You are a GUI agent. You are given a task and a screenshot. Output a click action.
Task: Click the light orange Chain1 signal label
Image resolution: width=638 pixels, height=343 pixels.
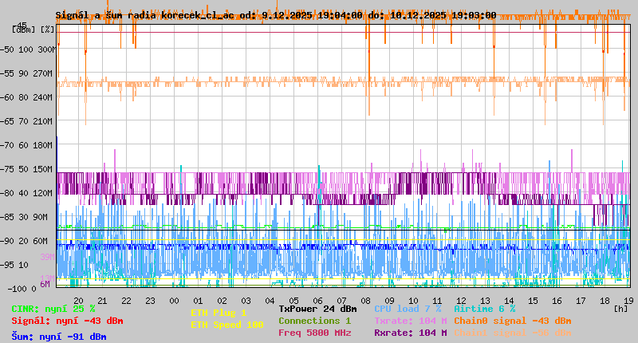pos(512,333)
